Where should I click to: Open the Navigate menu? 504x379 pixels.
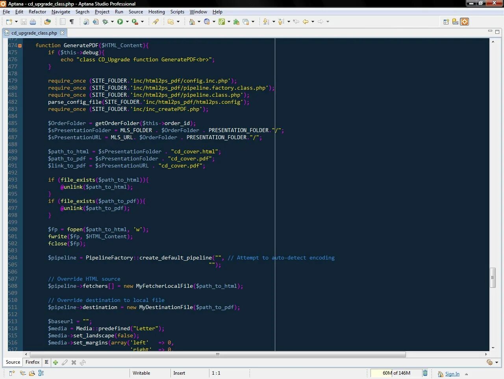61,12
